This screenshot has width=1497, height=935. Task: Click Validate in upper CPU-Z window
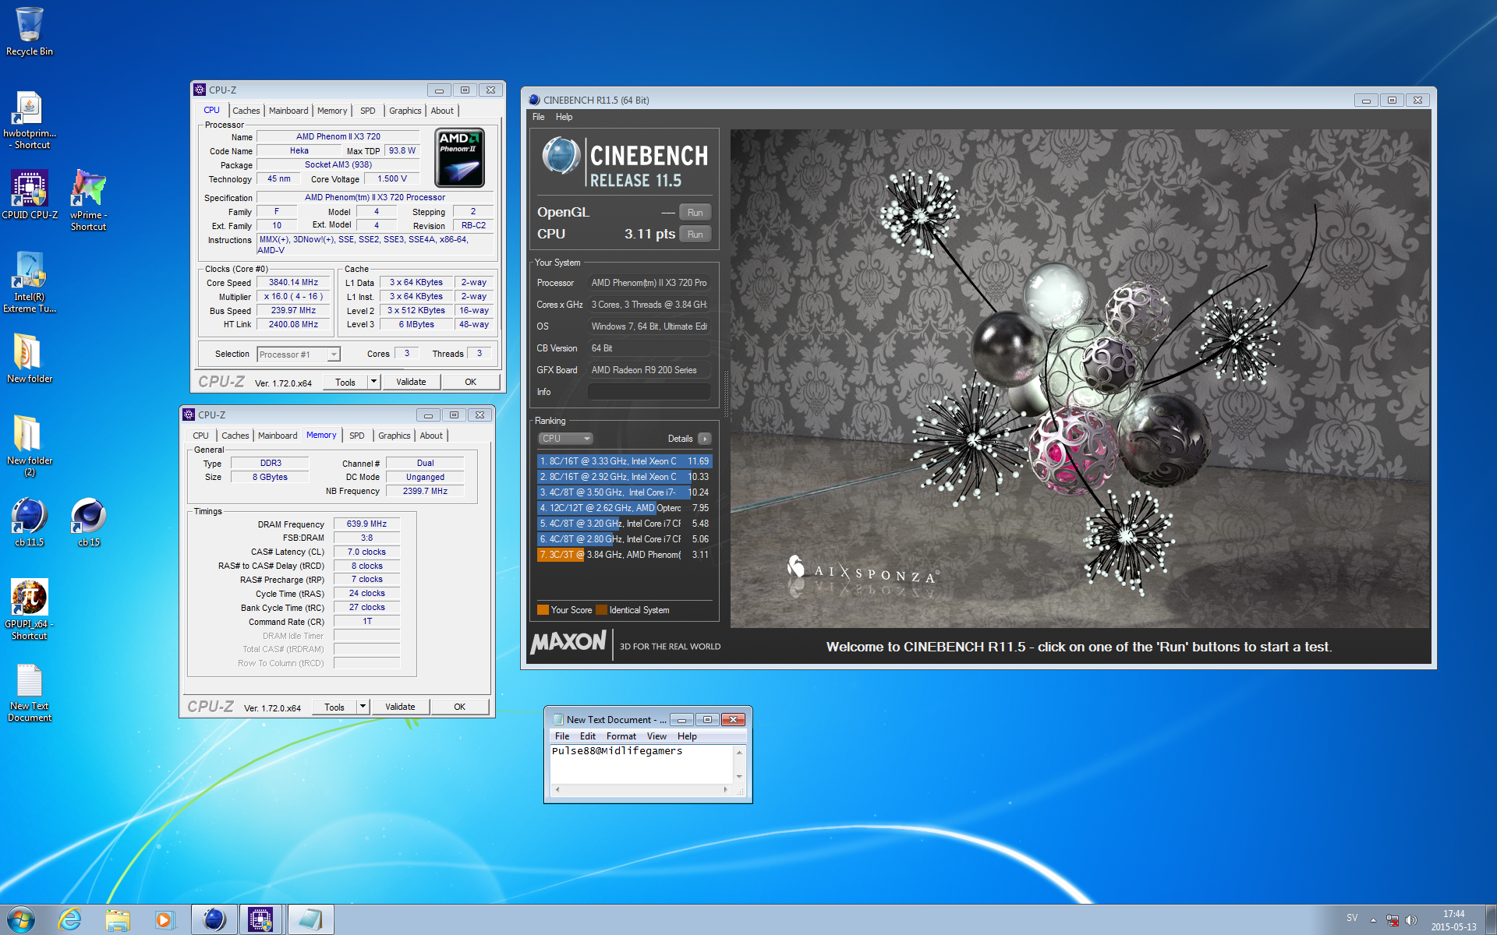click(x=411, y=382)
